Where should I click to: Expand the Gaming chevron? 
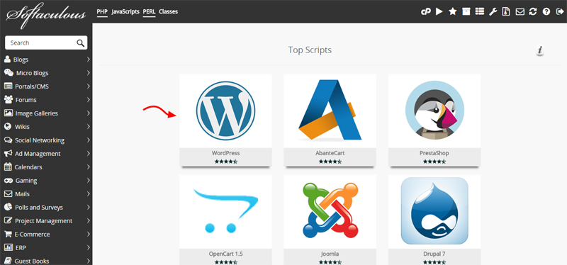click(88, 181)
